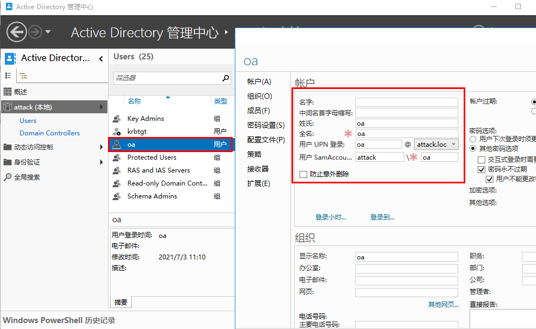Click the forward navigation arrow button
Screen dimensions: 536x329
click(35, 32)
